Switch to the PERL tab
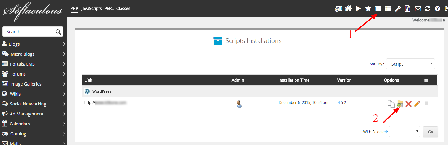 click(109, 9)
